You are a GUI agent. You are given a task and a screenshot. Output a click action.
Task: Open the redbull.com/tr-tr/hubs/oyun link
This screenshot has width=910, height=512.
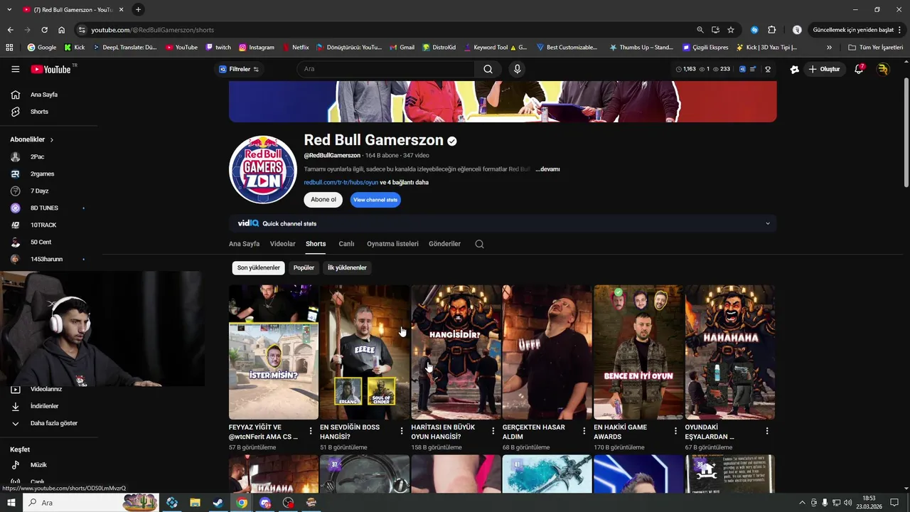tap(341, 183)
